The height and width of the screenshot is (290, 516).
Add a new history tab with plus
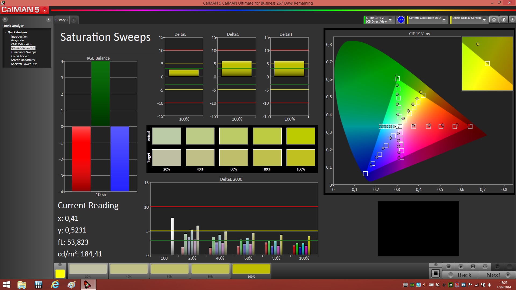74,20
